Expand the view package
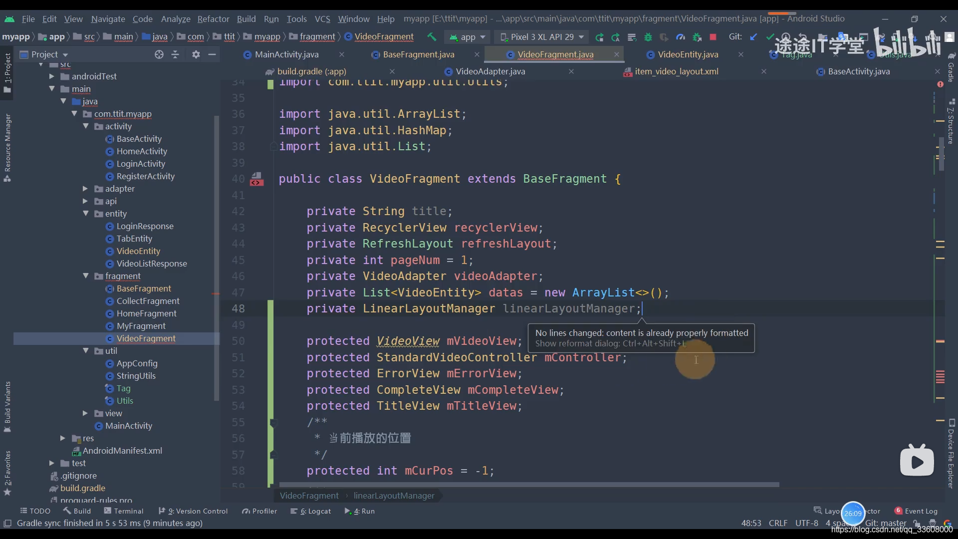Viewport: 958px width, 539px height. (85, 413)
